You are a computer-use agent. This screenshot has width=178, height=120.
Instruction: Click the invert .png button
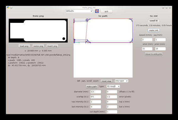pos(52,46)
